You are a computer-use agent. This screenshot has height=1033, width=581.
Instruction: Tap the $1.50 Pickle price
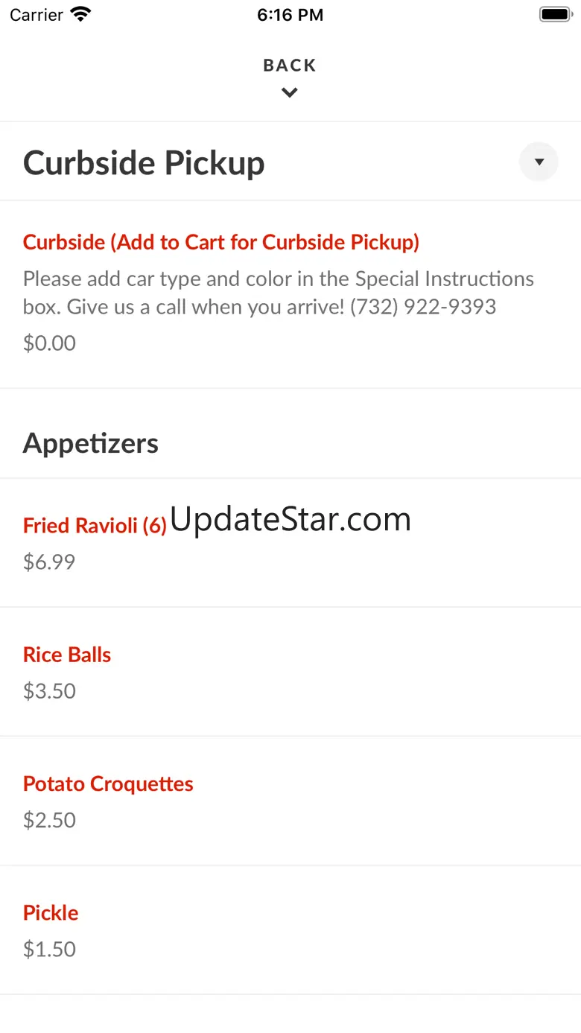(x=49, y=949)
